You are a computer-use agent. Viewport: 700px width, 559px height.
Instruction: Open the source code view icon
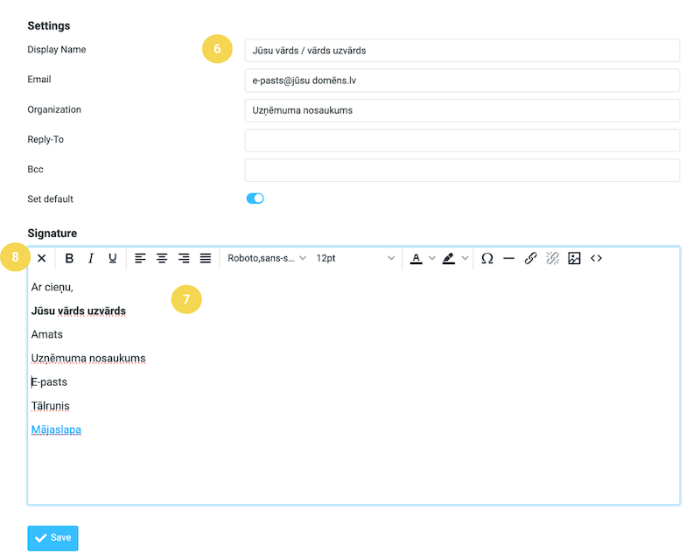pyautogui.click(x=596, y=258)
